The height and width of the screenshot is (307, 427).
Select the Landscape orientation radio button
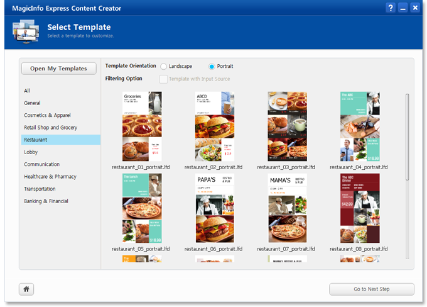click(x=163, y=66)
